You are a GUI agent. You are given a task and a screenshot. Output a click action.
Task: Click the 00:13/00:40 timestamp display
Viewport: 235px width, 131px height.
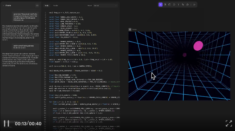pyautogui.click(x=28, y=124)
